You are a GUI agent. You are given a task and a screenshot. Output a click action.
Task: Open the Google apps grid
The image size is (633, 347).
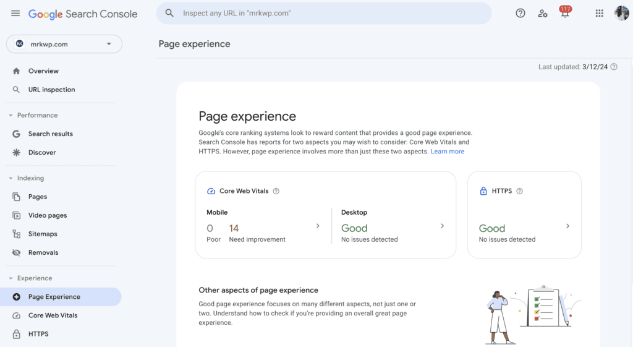click(x=599, y=14)
